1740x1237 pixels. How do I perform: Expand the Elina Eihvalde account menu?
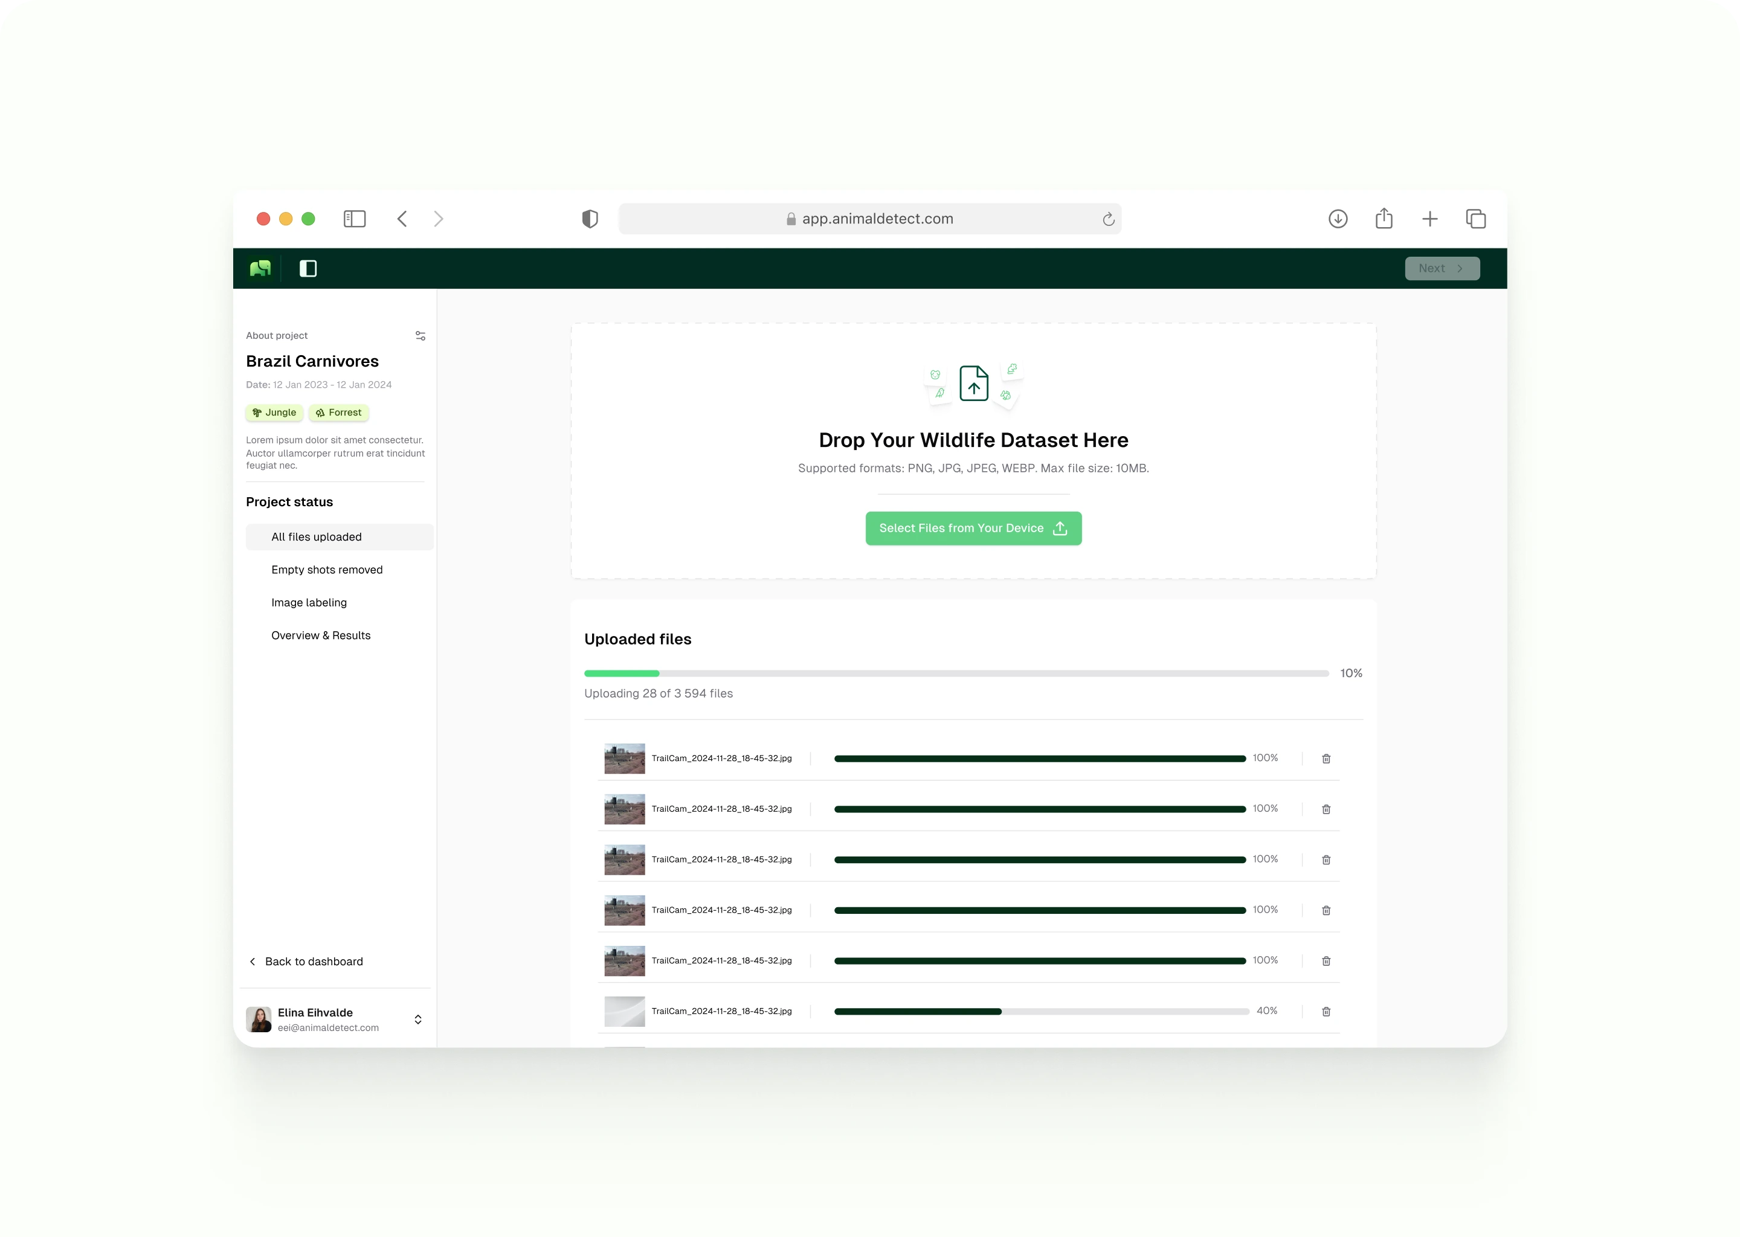[x=417, y=1019]
